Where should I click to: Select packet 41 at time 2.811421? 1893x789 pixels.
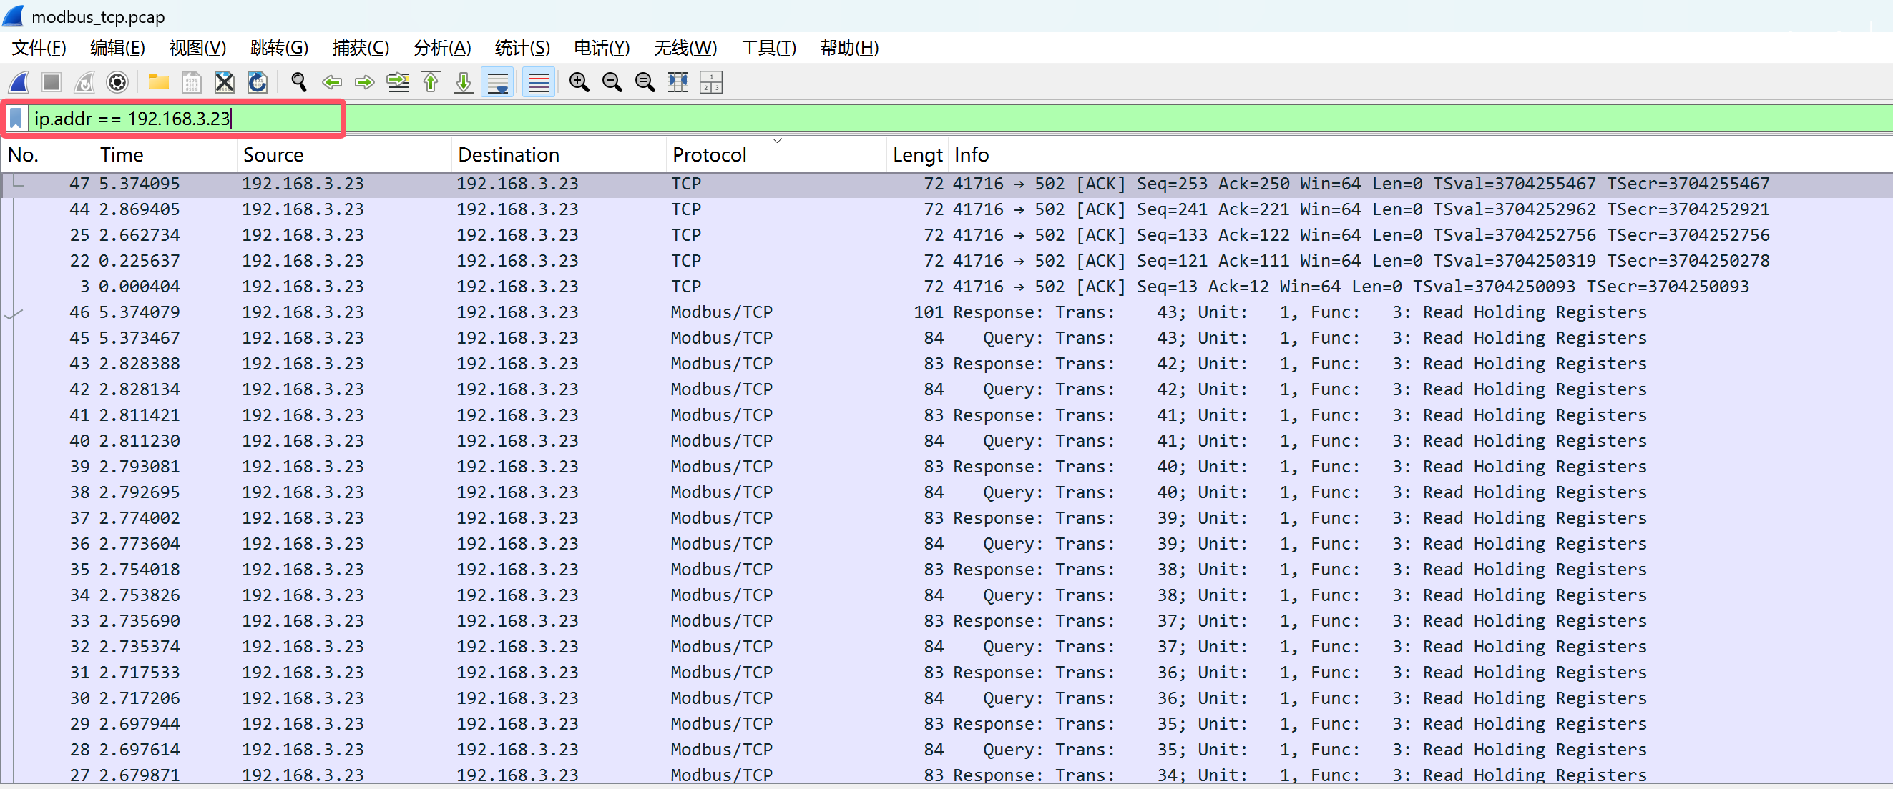pyautogui.click(x=946, y=415)
